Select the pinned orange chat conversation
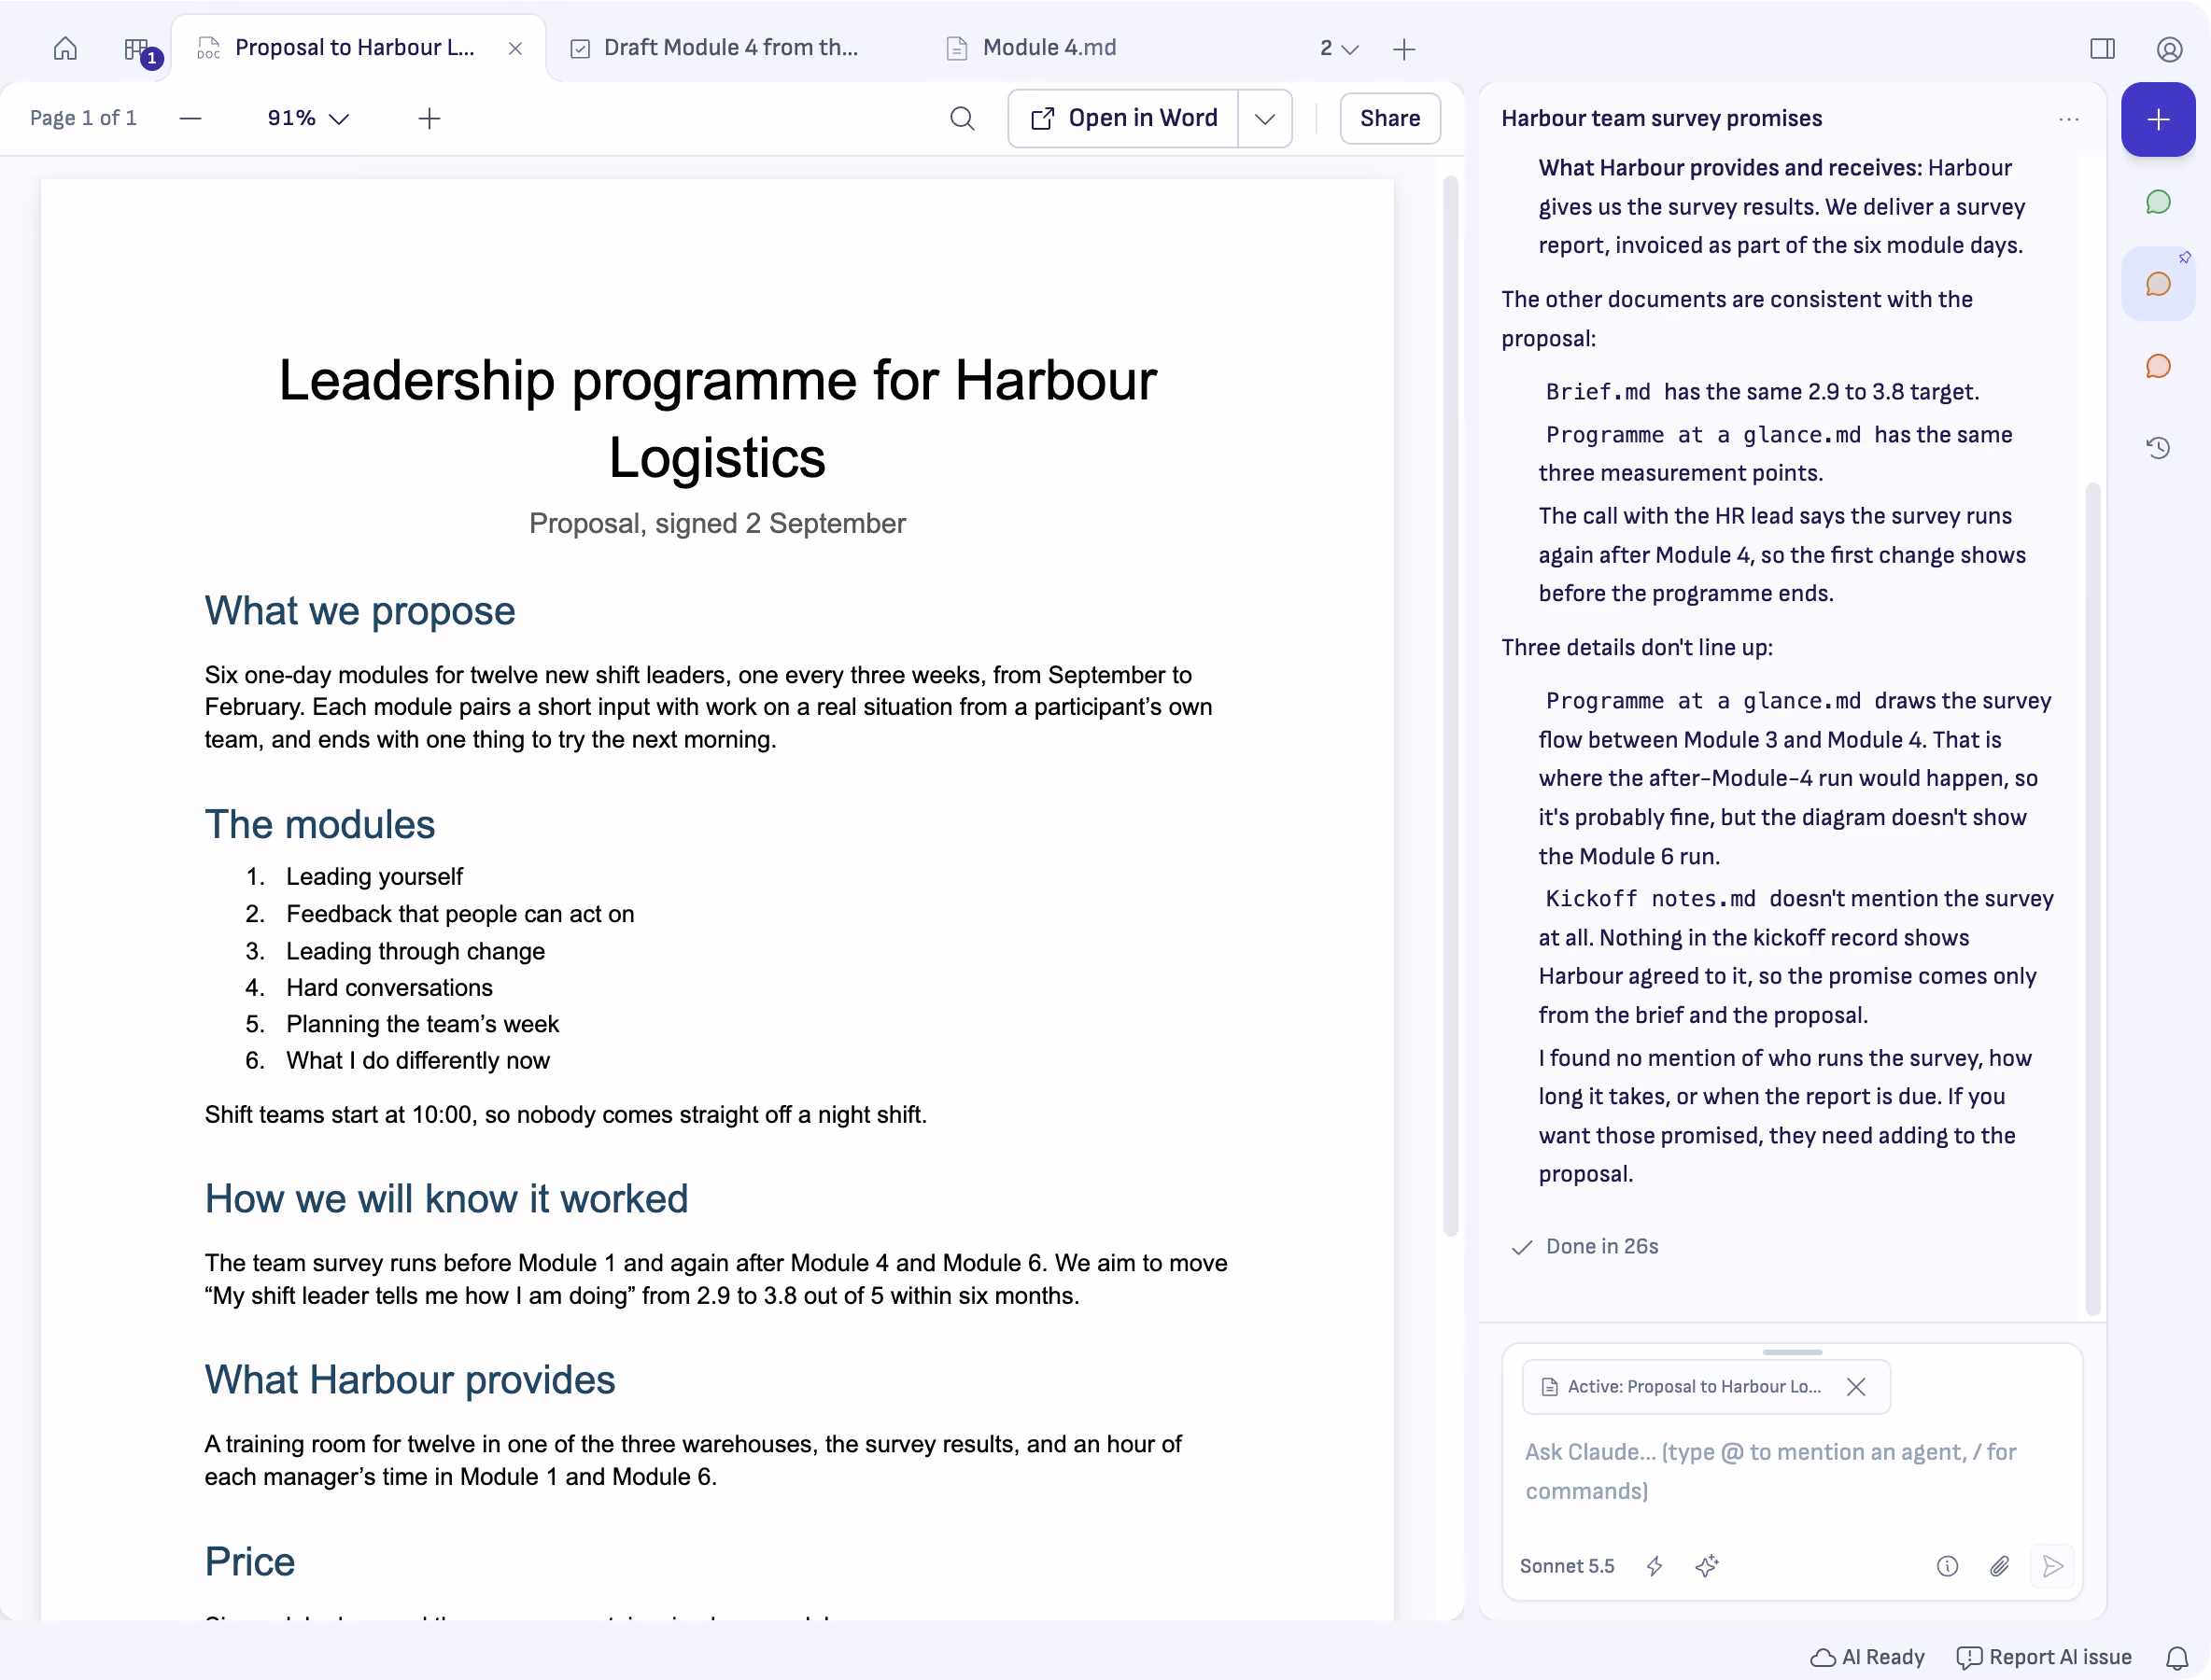This screenshot has height=1680, width=2211. [x=2158, y=284]
